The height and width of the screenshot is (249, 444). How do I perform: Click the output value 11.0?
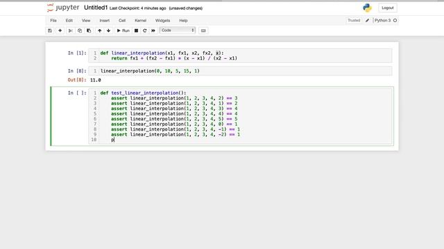point(96,80)
